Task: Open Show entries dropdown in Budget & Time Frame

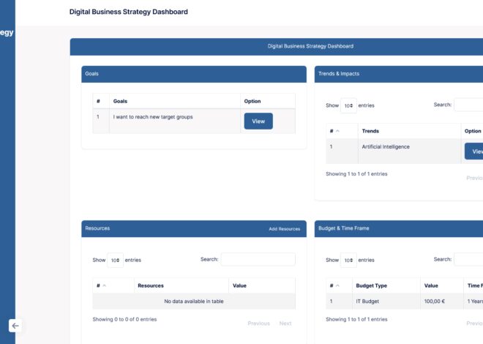Action: coord(348,260)
